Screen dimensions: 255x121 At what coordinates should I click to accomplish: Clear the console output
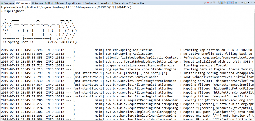point(219,3)
